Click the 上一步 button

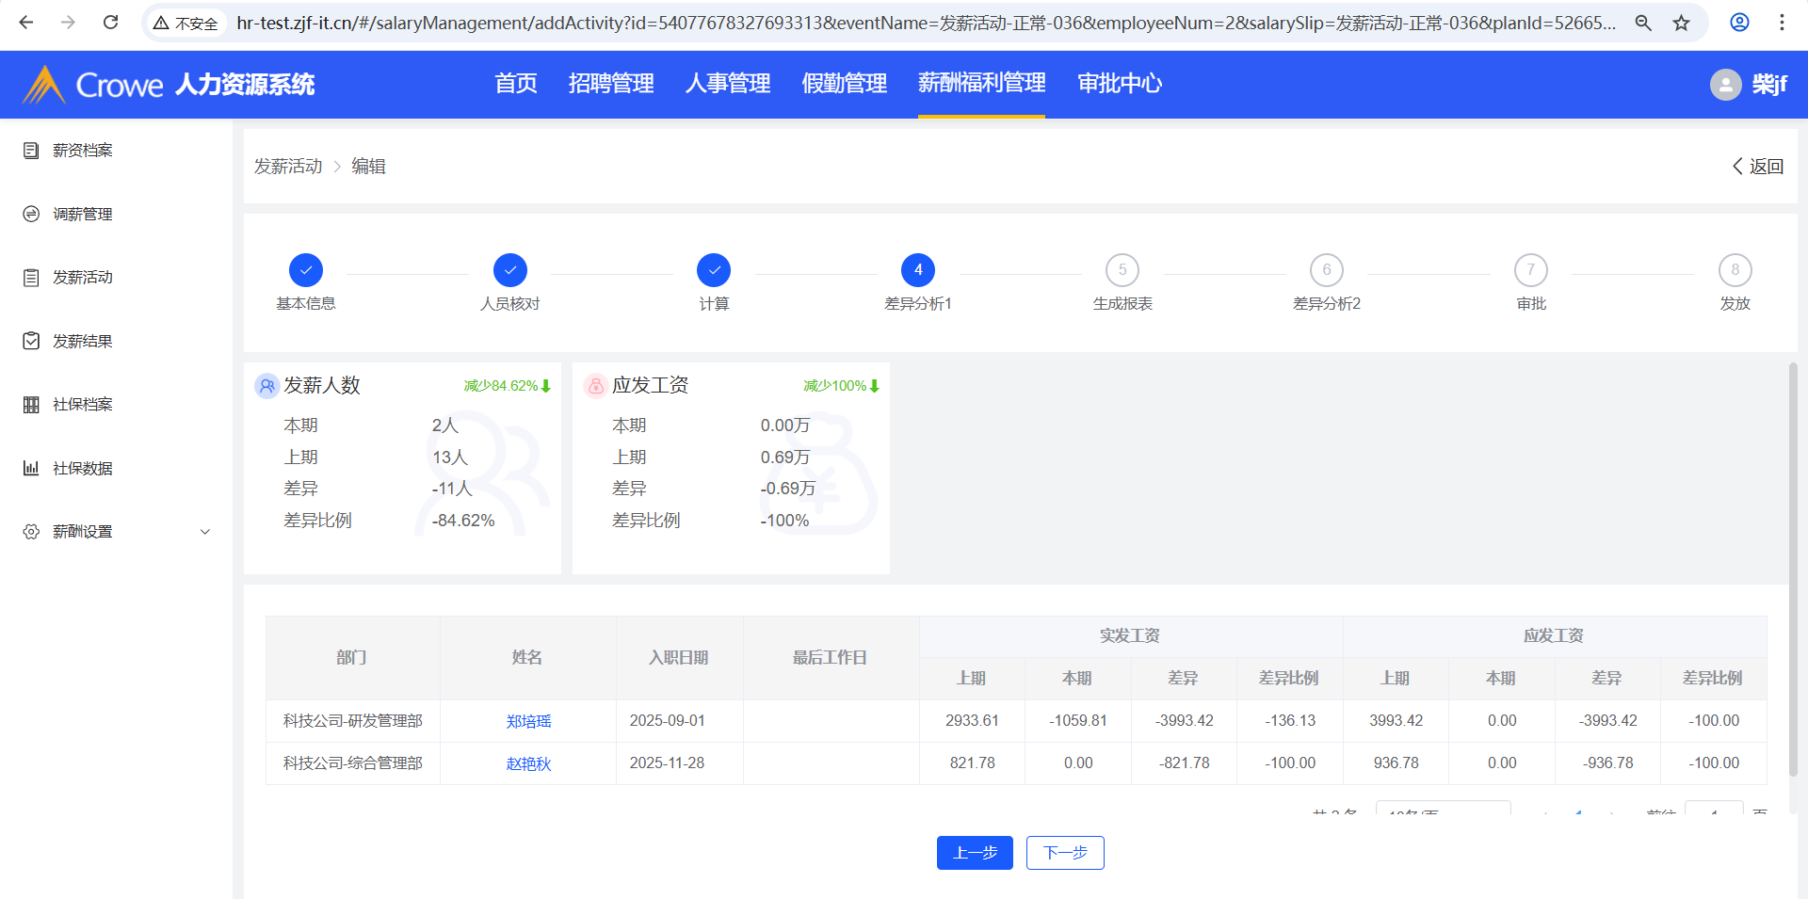pyautogui.click(x=975, y=853)
